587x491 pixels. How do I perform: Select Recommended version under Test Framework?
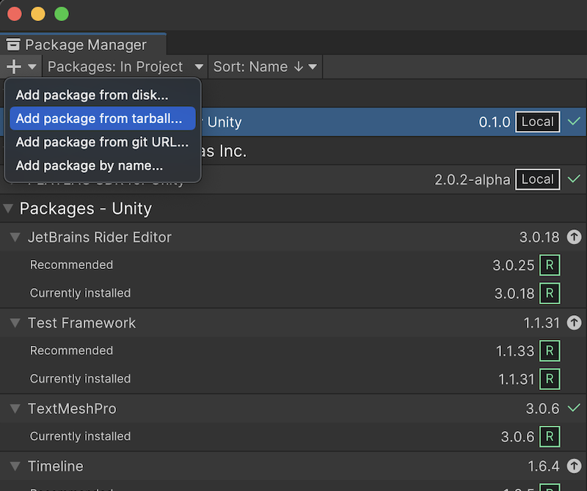click(293, 351)
